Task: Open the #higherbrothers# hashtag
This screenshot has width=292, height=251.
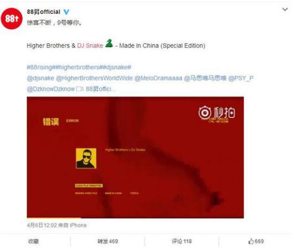Action: [79, 67]
